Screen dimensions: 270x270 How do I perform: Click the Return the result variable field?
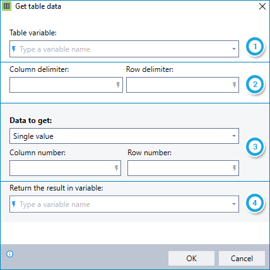(x=124, y=204)
